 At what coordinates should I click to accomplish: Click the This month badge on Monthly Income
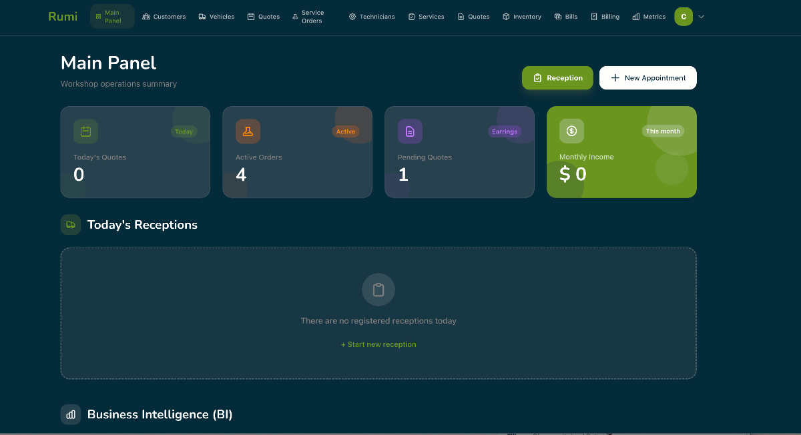663,131
